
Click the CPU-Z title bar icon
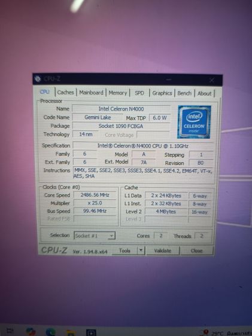[38, 79]
